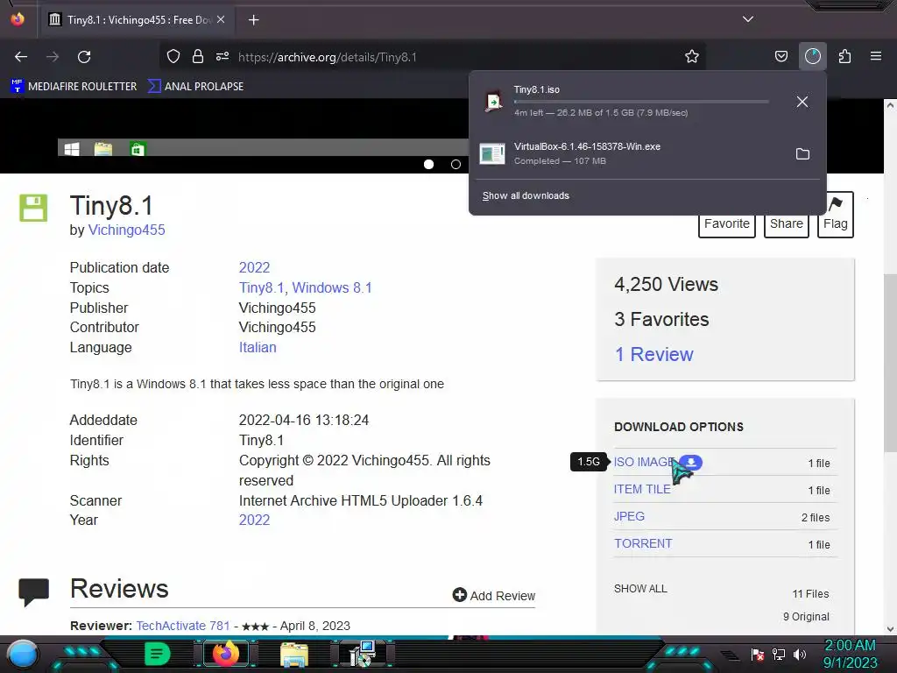This screenshot has width=897, height=673.
Task: Open reviewer TechActivate 781 profile
Action: pyautogui.click(x=182, y=626)
